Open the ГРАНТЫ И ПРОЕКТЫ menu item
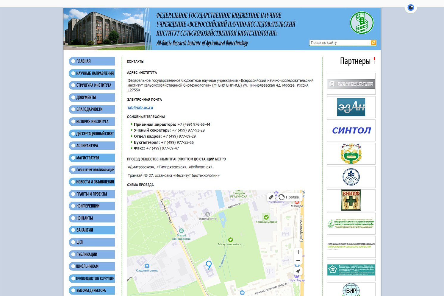 pos(92,194)
